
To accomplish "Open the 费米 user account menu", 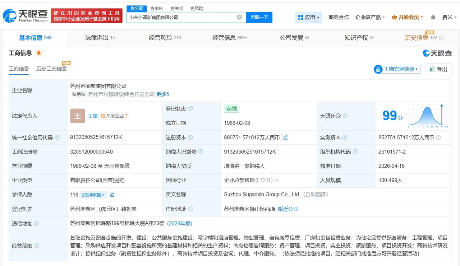I will point(449,17).
